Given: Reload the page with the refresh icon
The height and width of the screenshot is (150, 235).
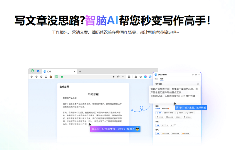Looking at the screenshot, I should tap(41, 77).
